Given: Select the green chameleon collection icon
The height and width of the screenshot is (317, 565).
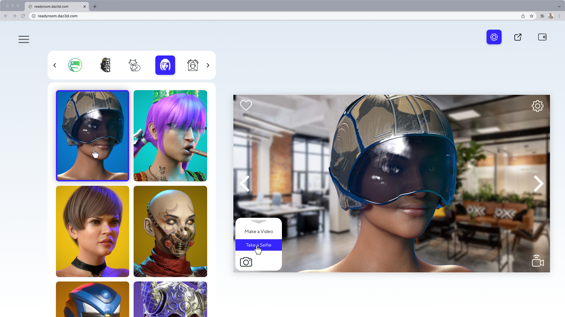Looking at the screenshot, I should click(75, 65).
